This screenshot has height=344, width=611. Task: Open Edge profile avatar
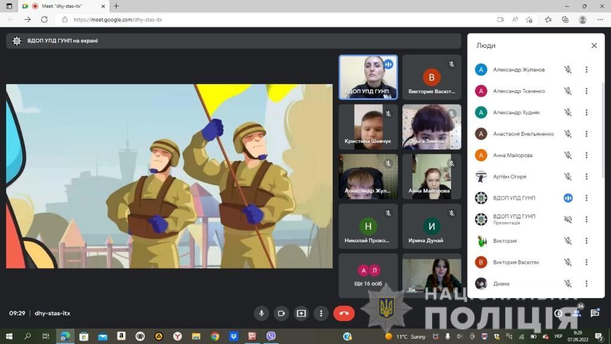click(582, 20)
